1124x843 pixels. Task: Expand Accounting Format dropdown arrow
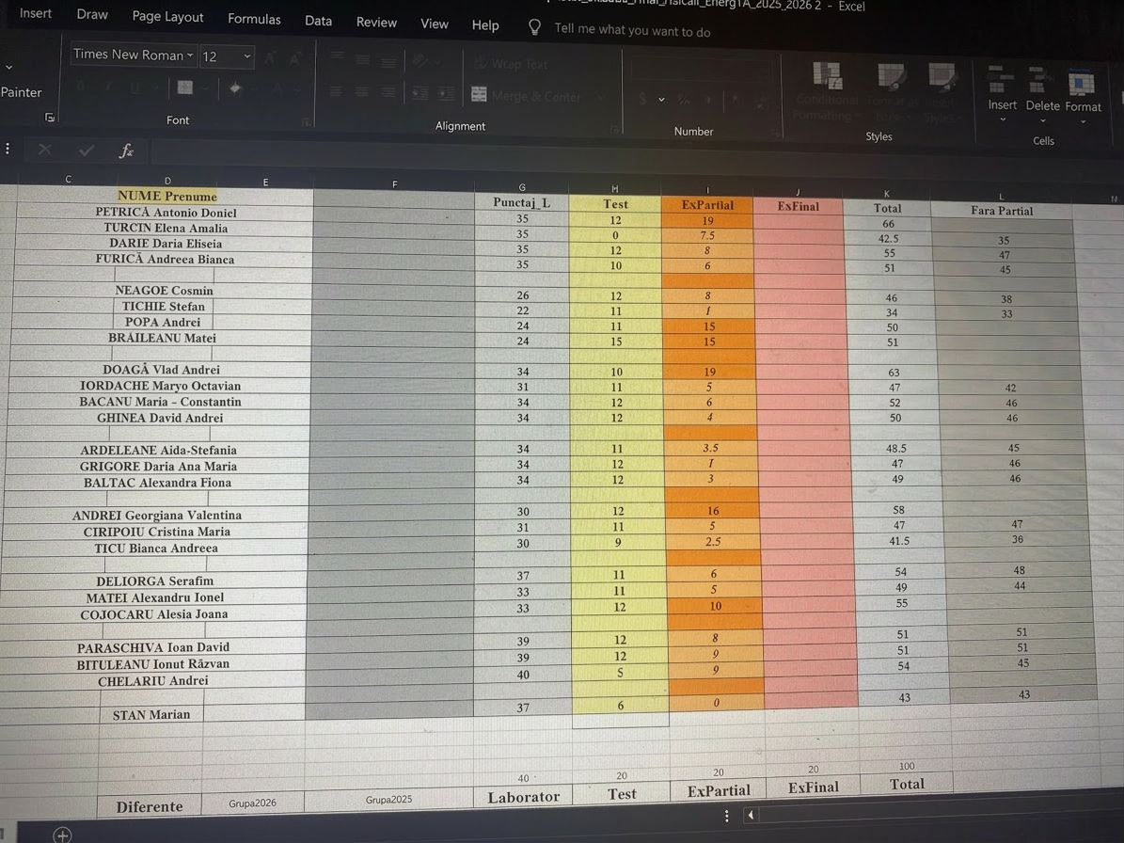point(661,100)
